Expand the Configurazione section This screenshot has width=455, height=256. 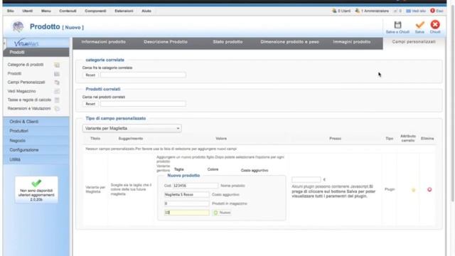click(x=36, y=150)
